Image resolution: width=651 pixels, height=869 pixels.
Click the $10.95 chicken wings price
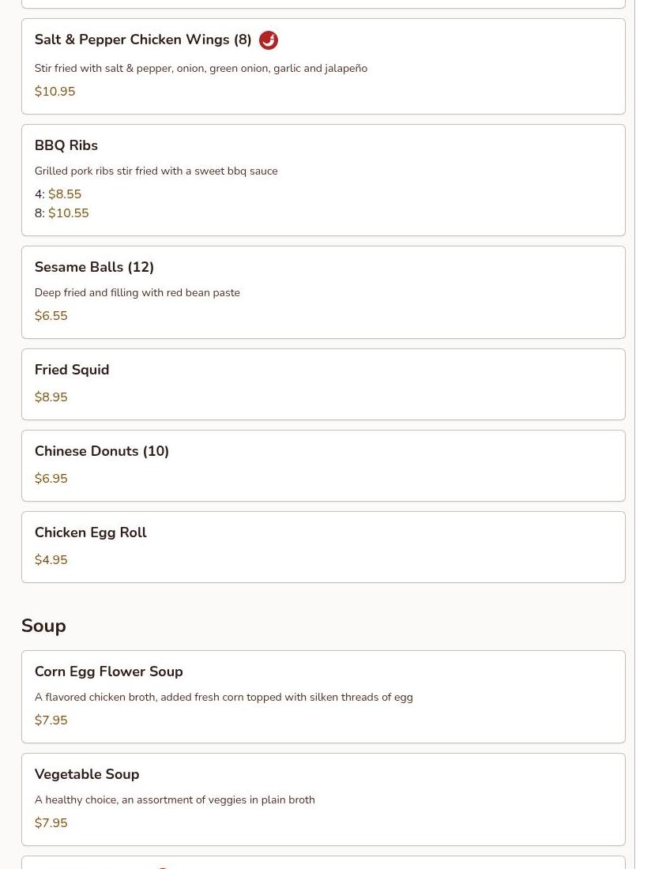click(55, 92)
